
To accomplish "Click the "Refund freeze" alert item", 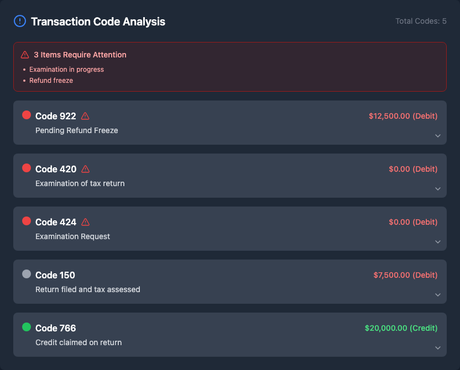I will pos(51,81).
